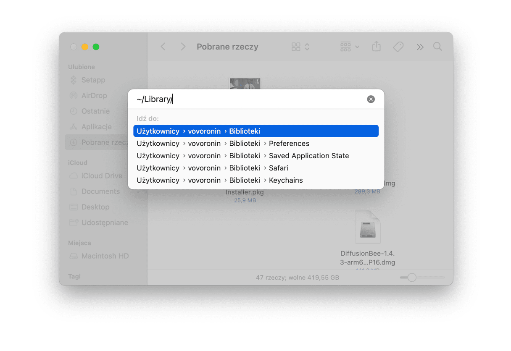
Task: Click the Aplikacje sidebar icon
Action: point(74,126)
